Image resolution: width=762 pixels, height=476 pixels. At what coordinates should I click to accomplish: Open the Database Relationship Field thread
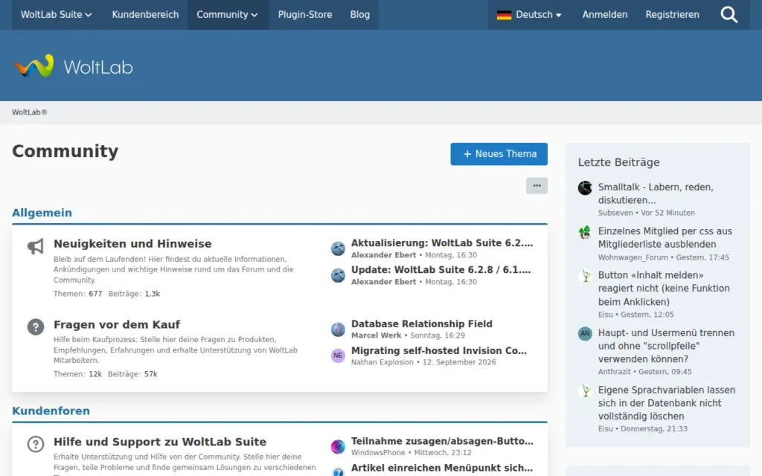[422, 324]
